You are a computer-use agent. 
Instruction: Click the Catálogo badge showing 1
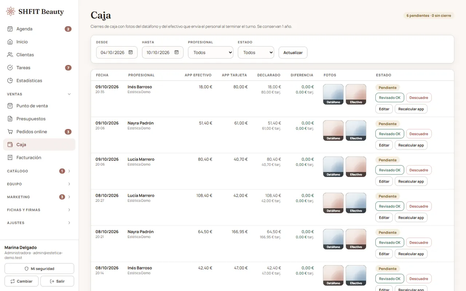(62, 171)
